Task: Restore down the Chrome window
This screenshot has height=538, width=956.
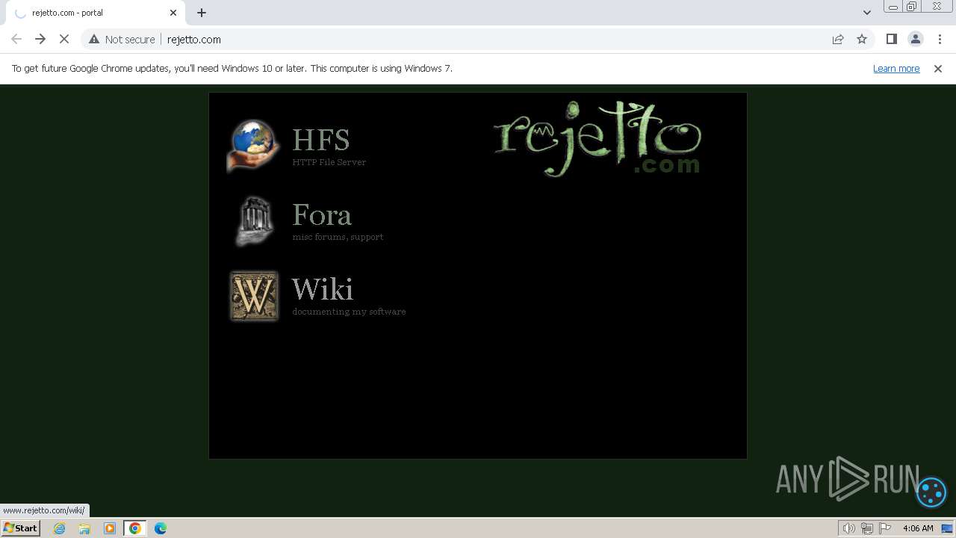Action: [x=912, y=7]
